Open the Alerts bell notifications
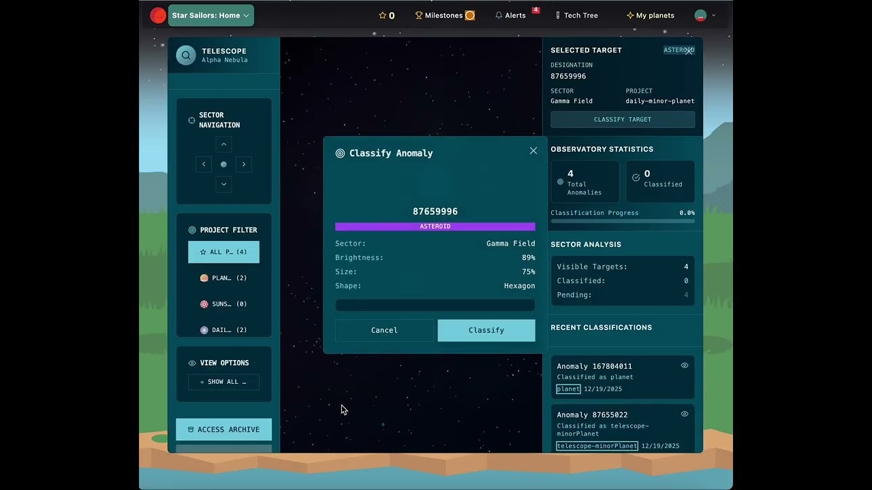This screenshot has width=872, height=490. (510, 16)
